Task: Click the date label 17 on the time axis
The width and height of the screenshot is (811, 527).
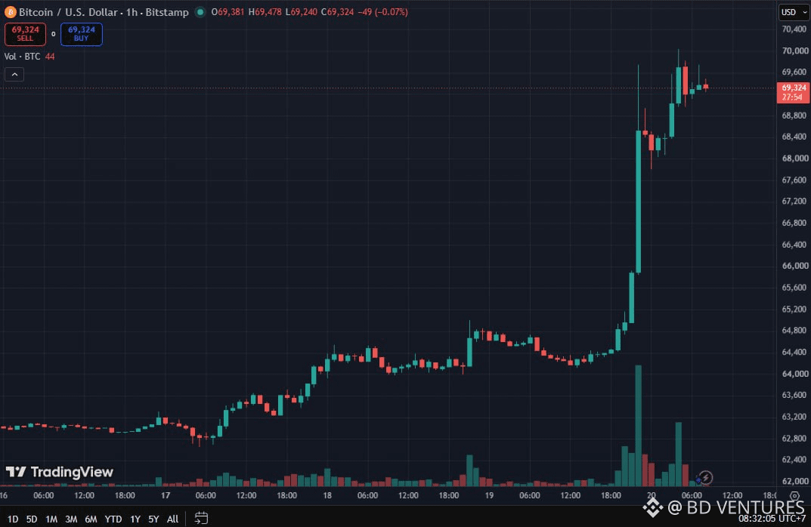Action: (165, 495)
